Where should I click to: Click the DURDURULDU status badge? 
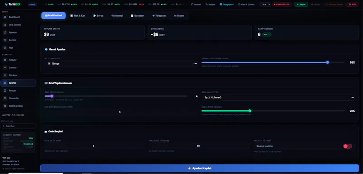click(x=282, y=5)
